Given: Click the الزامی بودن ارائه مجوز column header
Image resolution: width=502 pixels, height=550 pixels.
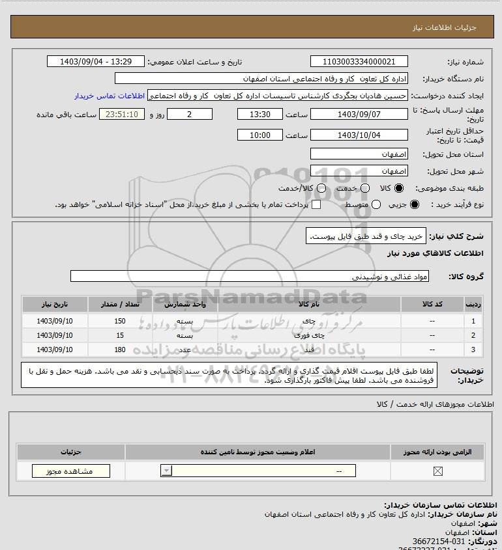Looking at the screenshot, I should [x=437, y=452].
